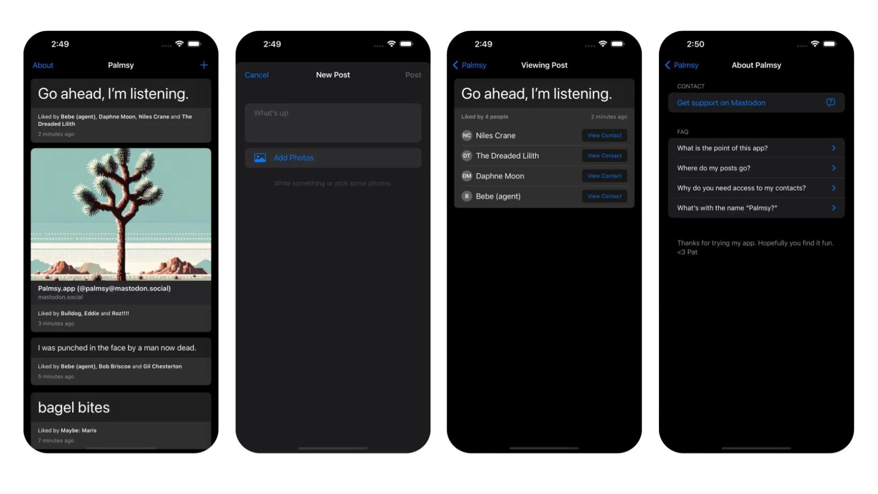Expand the What's with the name Palmsy FAQ
This screenshot has width=878, height=494.
[x=755, y=208]
